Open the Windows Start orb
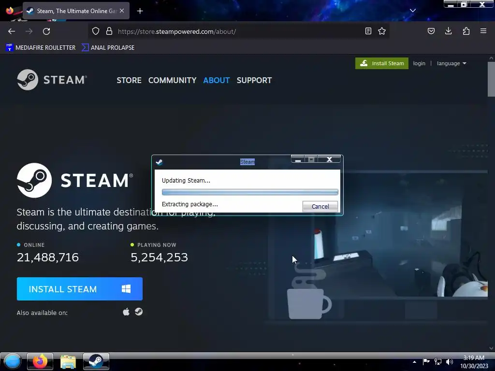Viewport: 495px width, 371px height. 12,361
